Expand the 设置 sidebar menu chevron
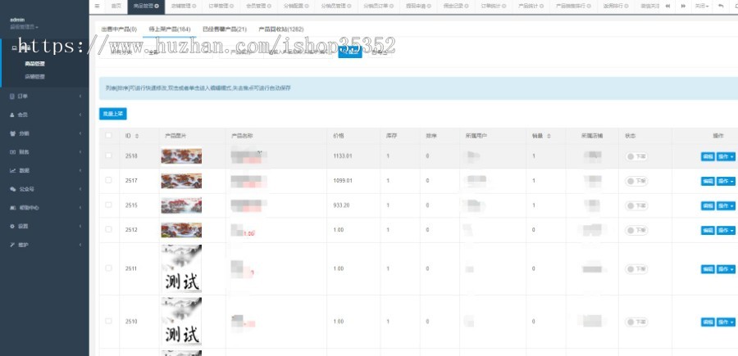This screenshot has width=738, height=356. [x=80, y=226]
